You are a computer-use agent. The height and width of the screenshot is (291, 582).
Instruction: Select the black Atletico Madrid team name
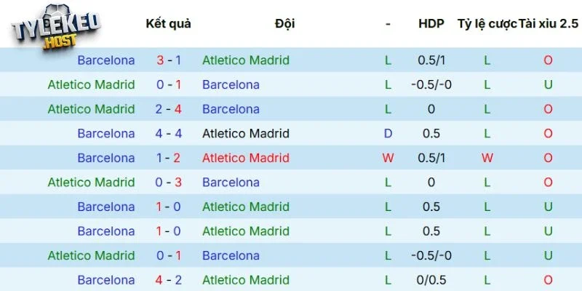pyautogui.click(x=245, y=134)
